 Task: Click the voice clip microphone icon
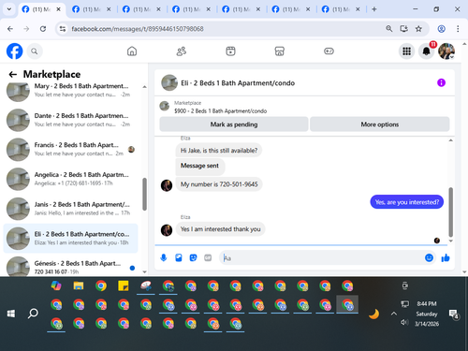coord(164,257)
